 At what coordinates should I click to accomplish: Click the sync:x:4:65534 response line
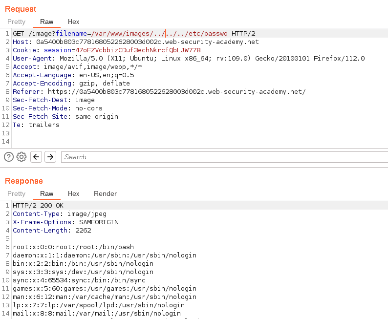point(79,280)
